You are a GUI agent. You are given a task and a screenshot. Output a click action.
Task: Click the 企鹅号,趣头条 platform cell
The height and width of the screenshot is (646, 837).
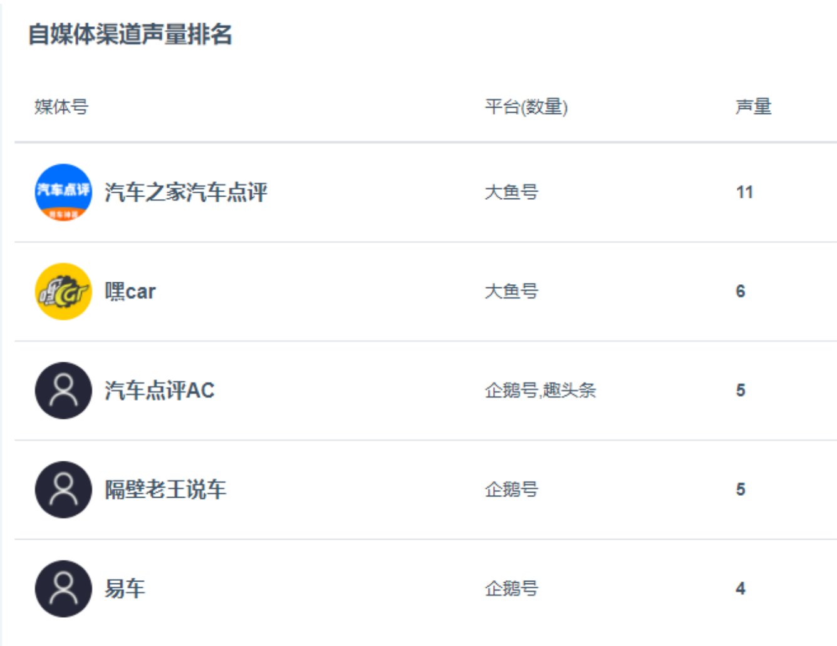coord(540,390)
